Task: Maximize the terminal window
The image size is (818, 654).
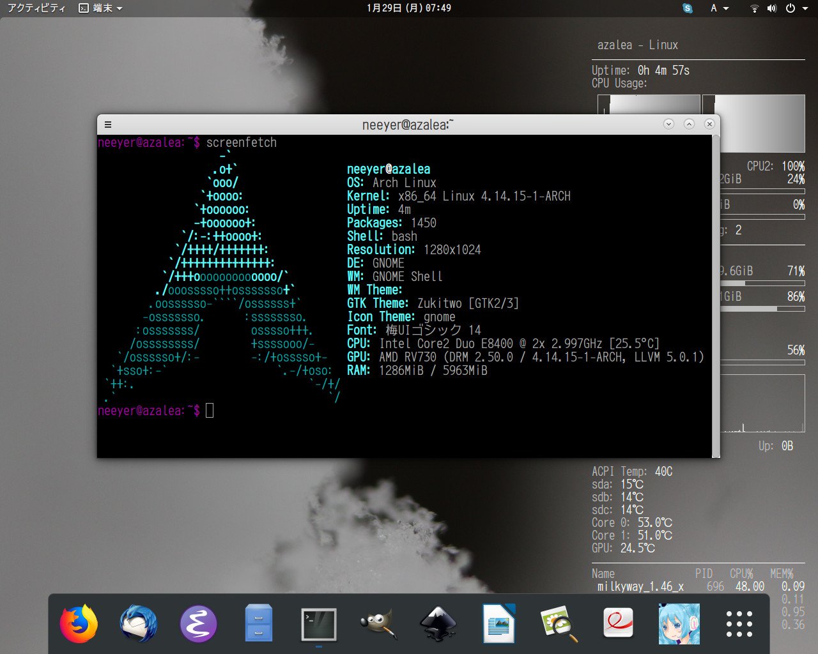Action: point(689,124)
